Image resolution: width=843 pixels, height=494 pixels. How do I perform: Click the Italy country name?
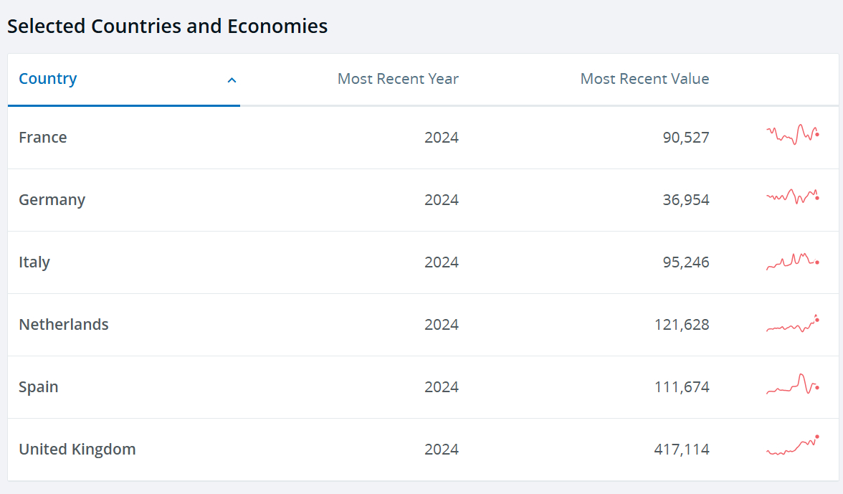click(34, 262)
